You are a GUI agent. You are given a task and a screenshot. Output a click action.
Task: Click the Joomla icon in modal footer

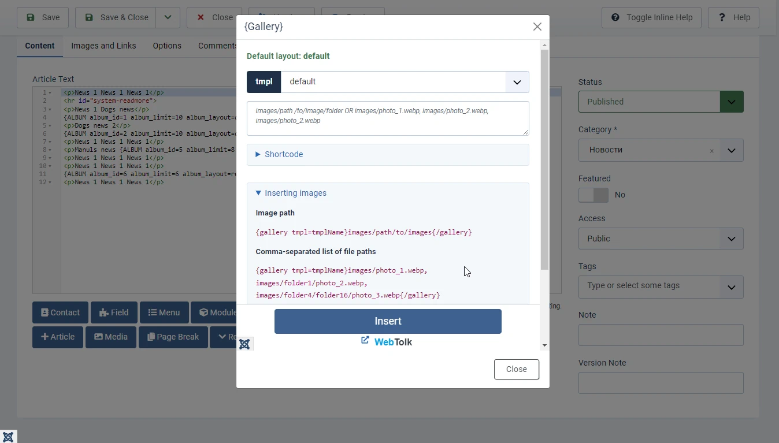pyautogui.click(x=244, y=344)
